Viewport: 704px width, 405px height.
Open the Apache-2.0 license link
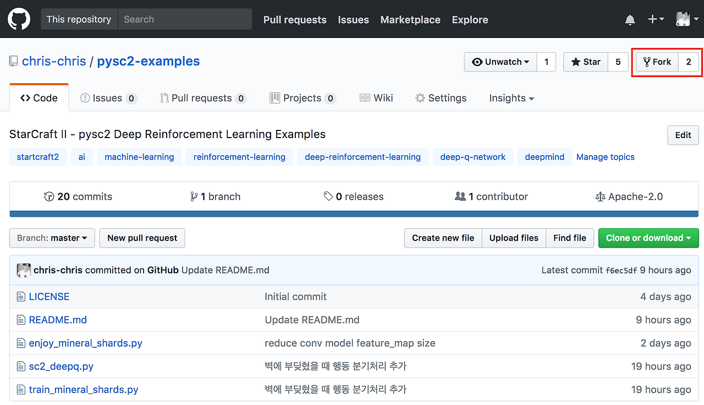click(629, 196)
